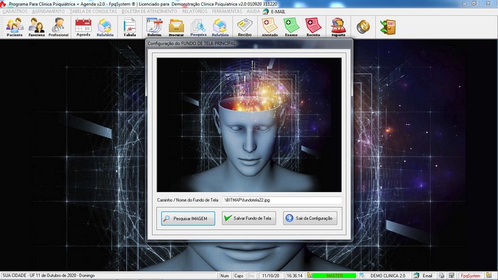Open the Boletim attendance icon
This screenshot has height=280, width=498.
[x=154, y=27]
